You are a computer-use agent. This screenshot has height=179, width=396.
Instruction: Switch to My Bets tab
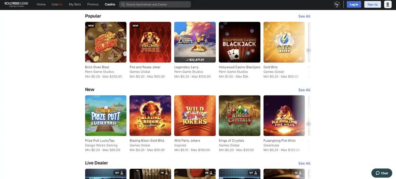click(75, 5)
